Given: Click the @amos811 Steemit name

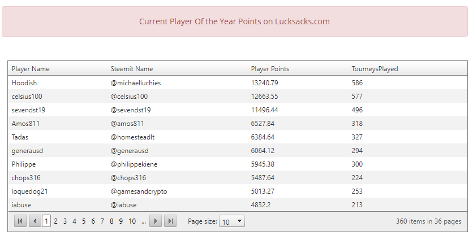Looking at the screenshot, I should coord(127,124).
